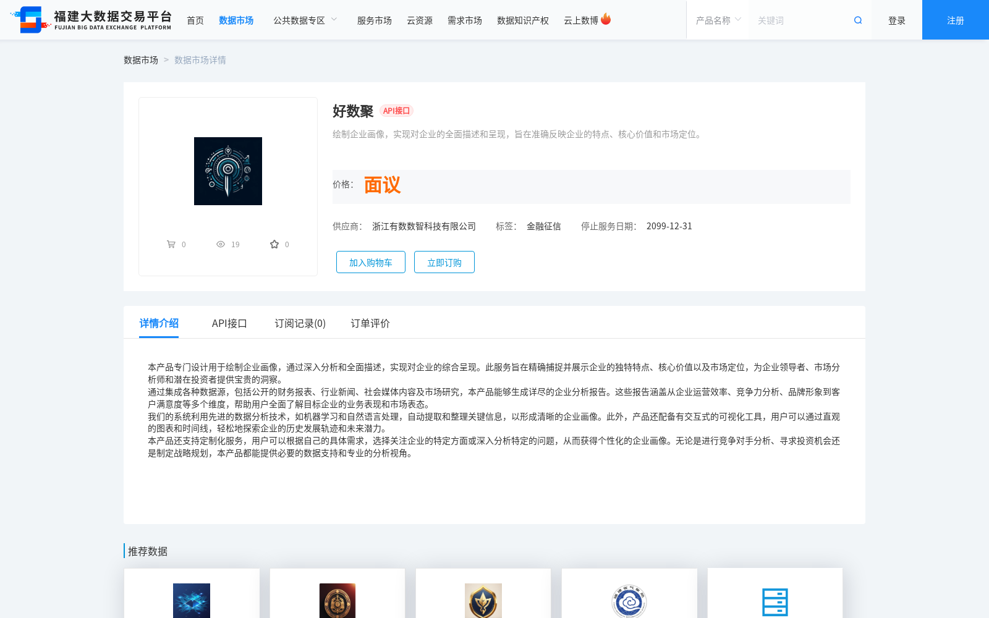The height and width of the screenshot is (618, 989).
Task: Click the date 2099-12-31
Action: coord(669,226)
